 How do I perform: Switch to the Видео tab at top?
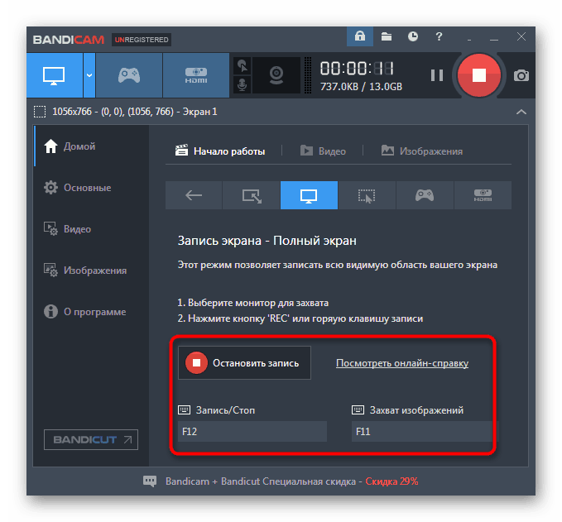tap(323, 151)
